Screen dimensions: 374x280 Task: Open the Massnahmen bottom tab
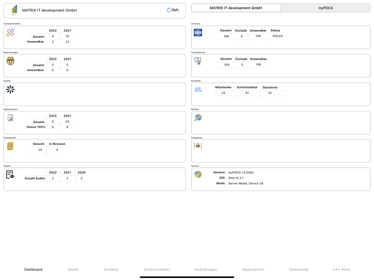coord(253,270)
